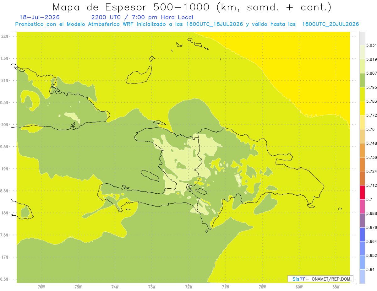Click the green swatch between 5.795 and 5.807
Screen dimensions: 377x291
coord(362,80)
